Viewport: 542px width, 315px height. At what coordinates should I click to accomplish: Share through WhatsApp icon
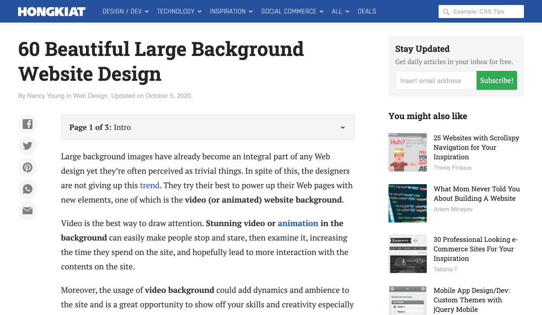[28, 189]
